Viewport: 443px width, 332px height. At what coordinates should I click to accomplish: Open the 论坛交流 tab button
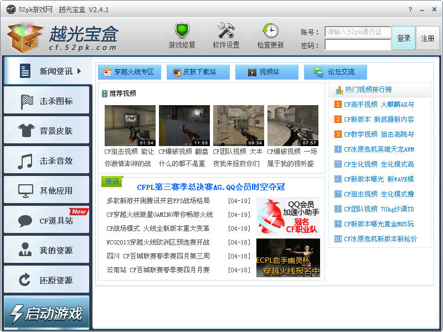[336, 72]
